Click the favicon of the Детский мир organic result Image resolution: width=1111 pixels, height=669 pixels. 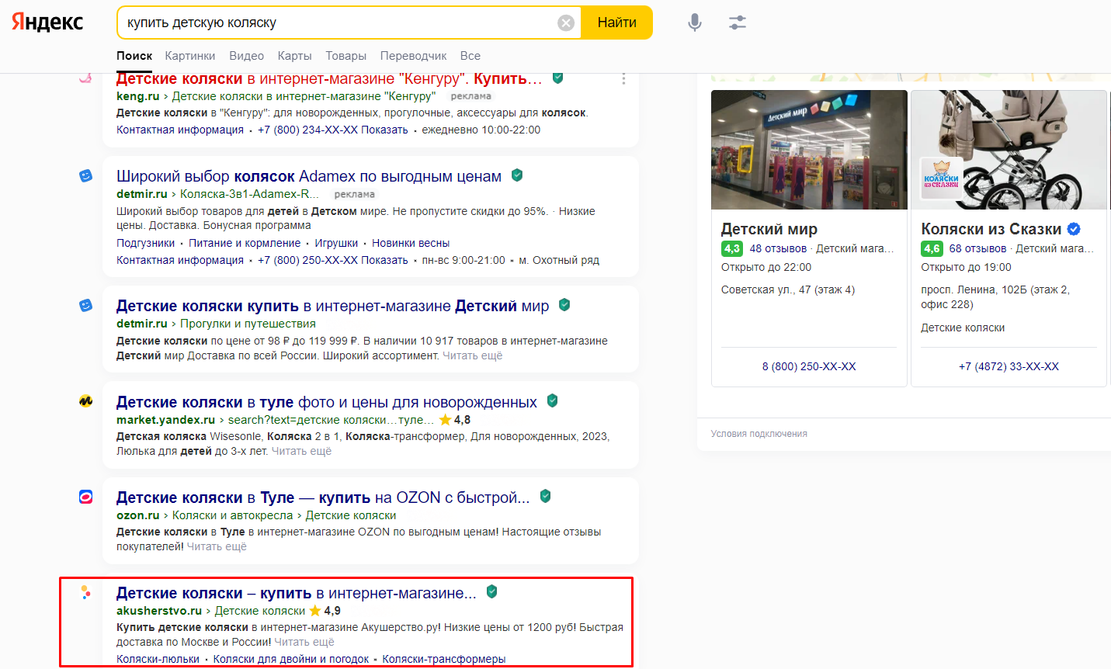pos(86,306)
